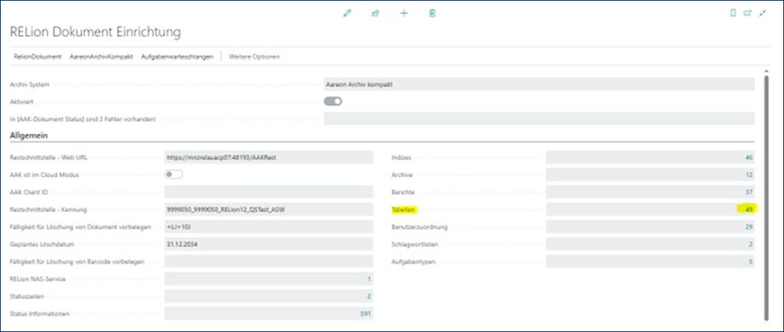
Task: Open page in new window icon
Action: pos(747,13)
